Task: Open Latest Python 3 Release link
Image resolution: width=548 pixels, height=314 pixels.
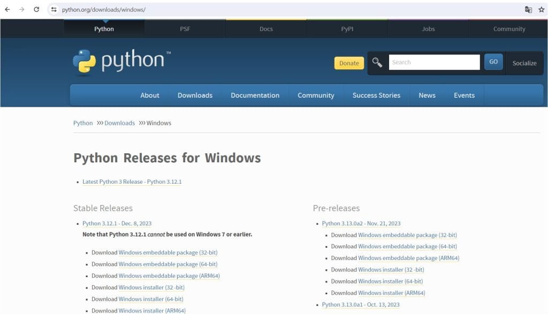Action: point(132,182)
